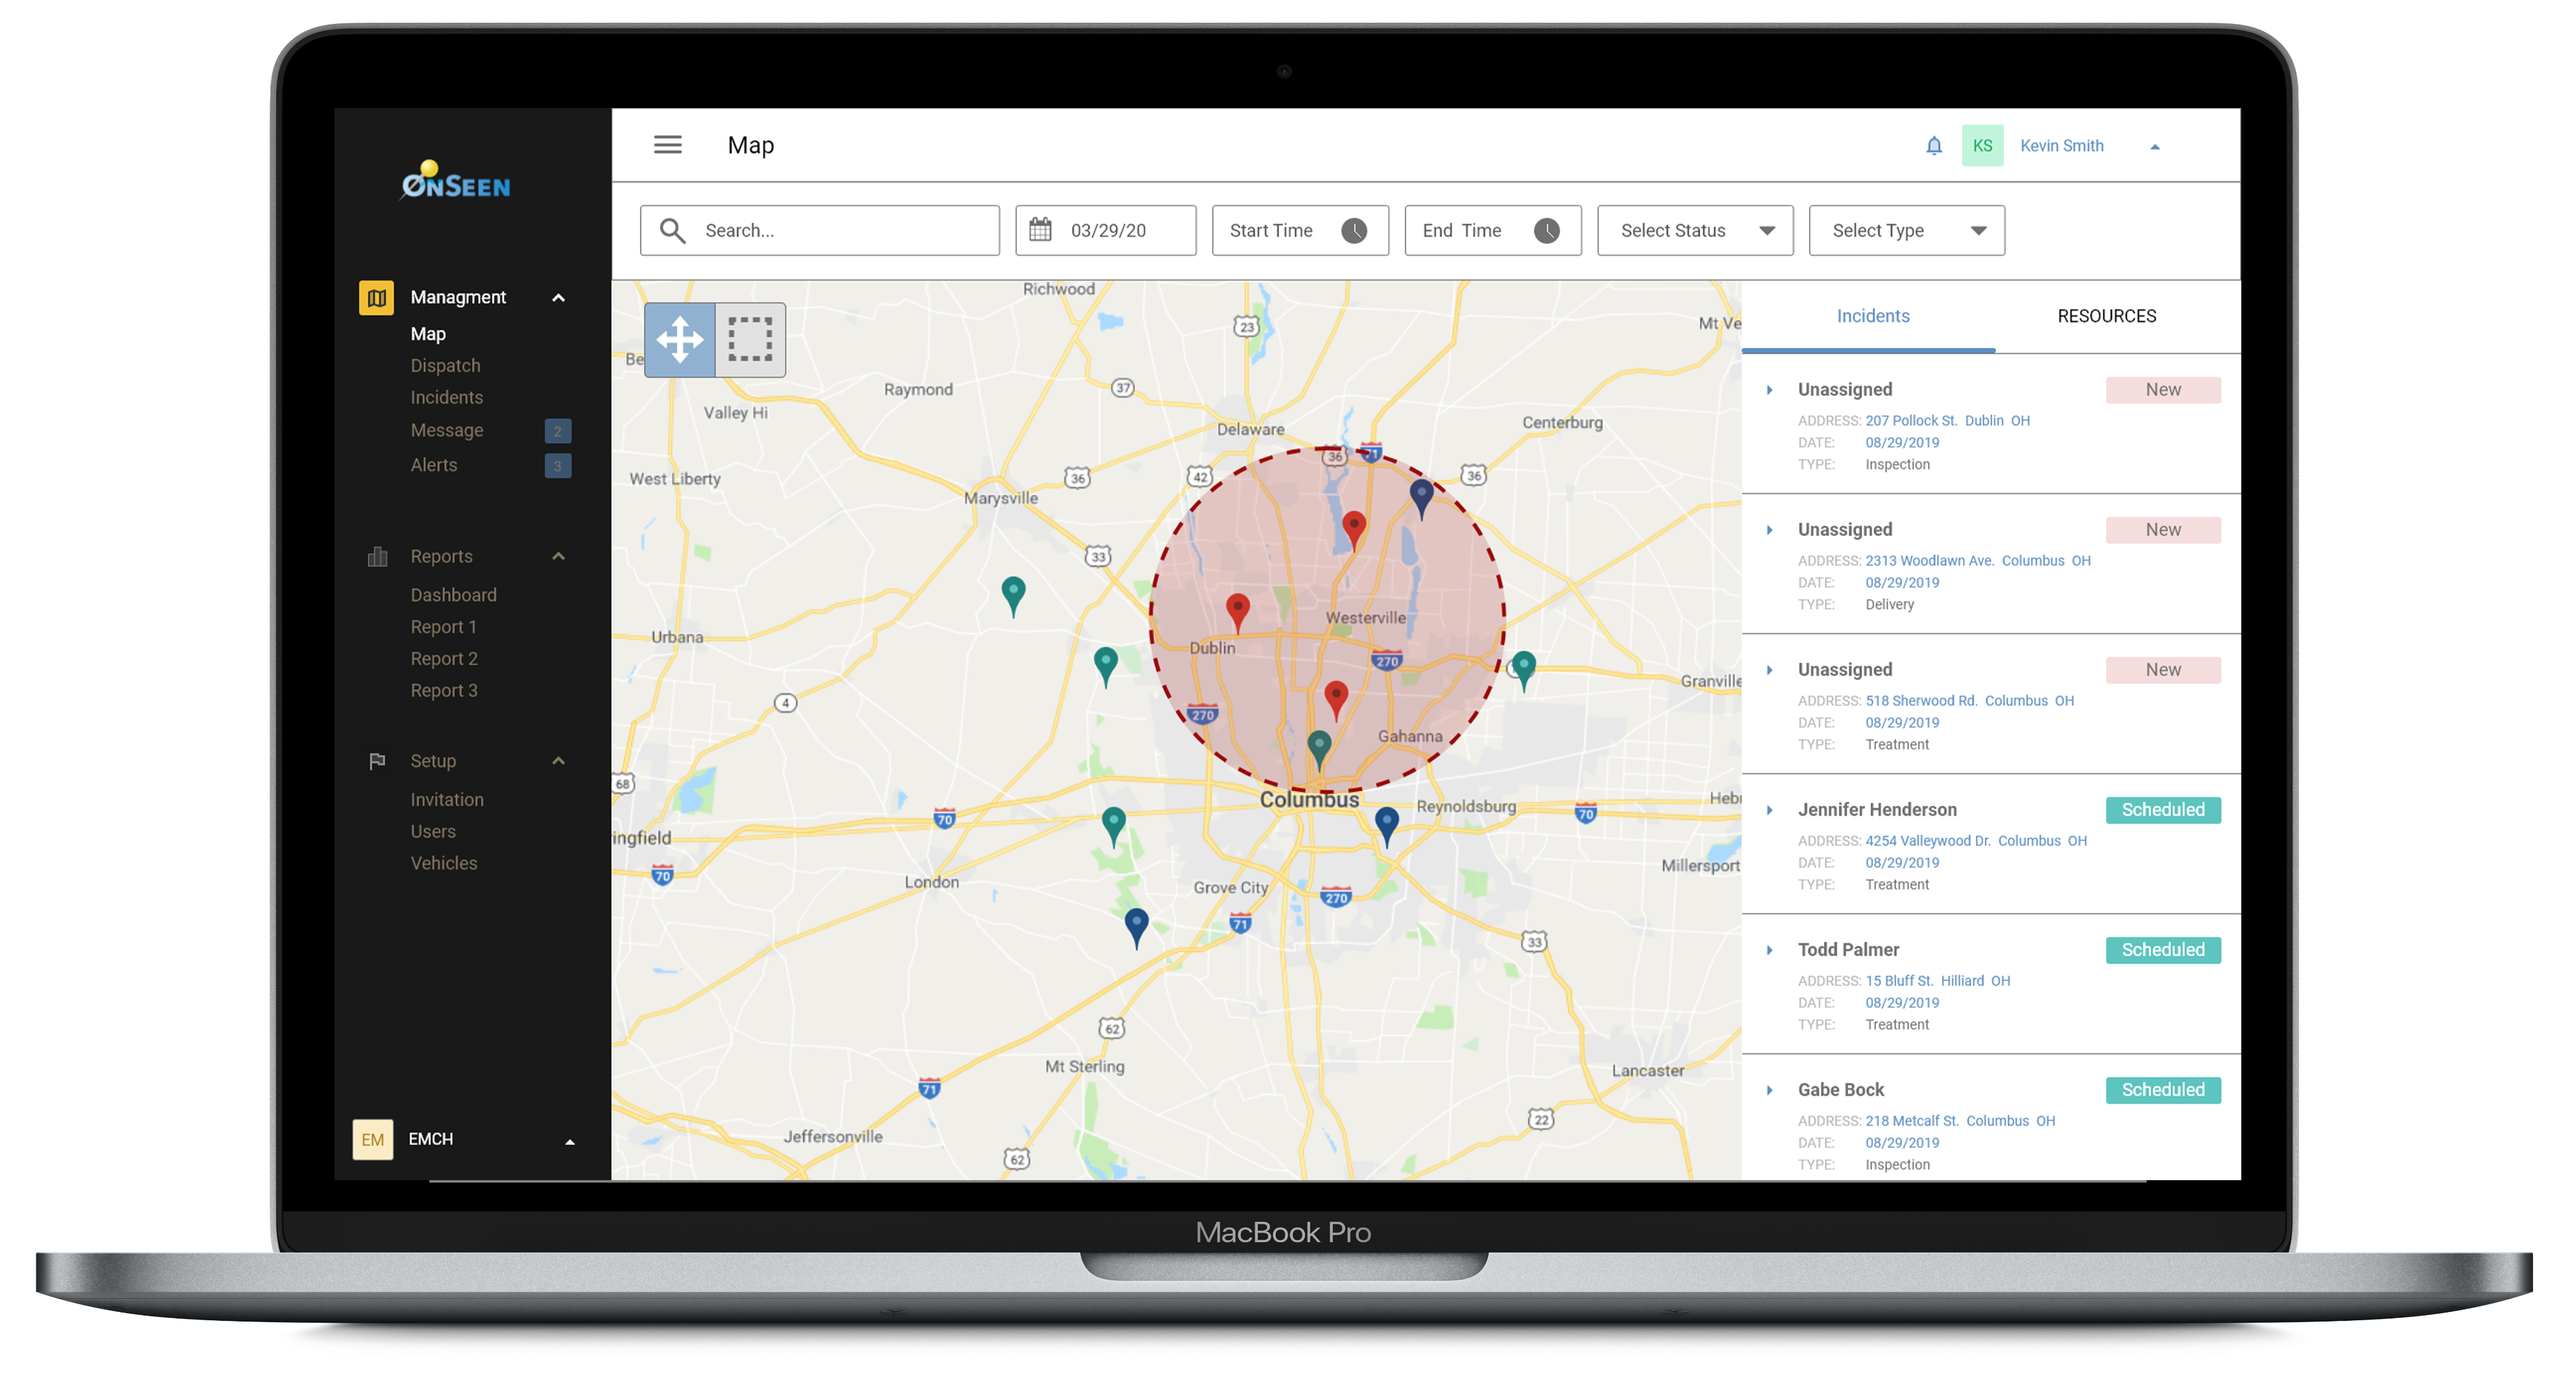
Task: Click the notification bell icon
Action: click(x=1934, y=146)
